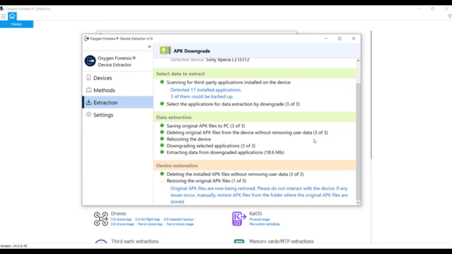The height and width of the screenshot is (254, 452).
Task: Click the Settings gear icon
Action: click(x=89, y=115)
